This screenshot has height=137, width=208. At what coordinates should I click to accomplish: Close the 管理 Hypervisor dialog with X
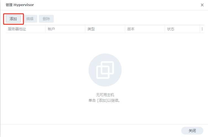pos(202,5)
